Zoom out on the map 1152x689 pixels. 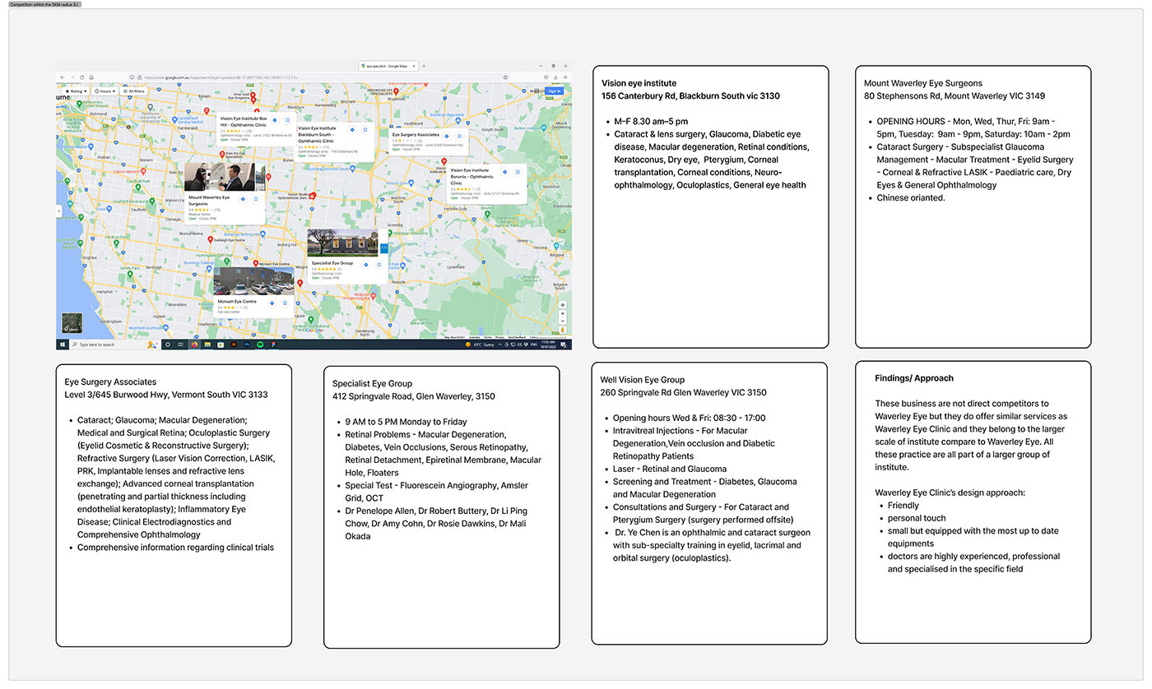[563, 321]
